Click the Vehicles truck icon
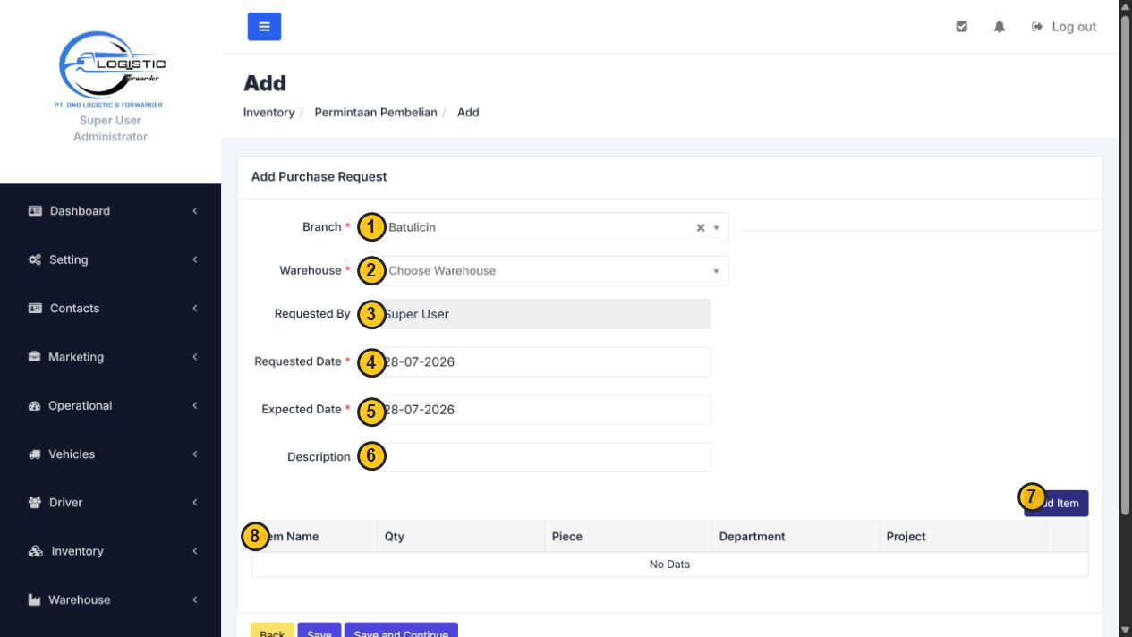 tap(35, 454)
